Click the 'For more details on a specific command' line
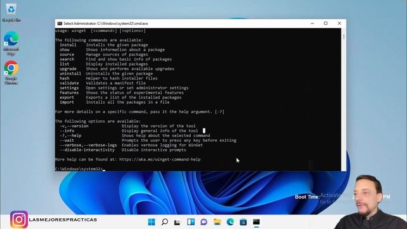Image resolution: width=407 pixels, height=229 pixels. click(x=140, y=112)
